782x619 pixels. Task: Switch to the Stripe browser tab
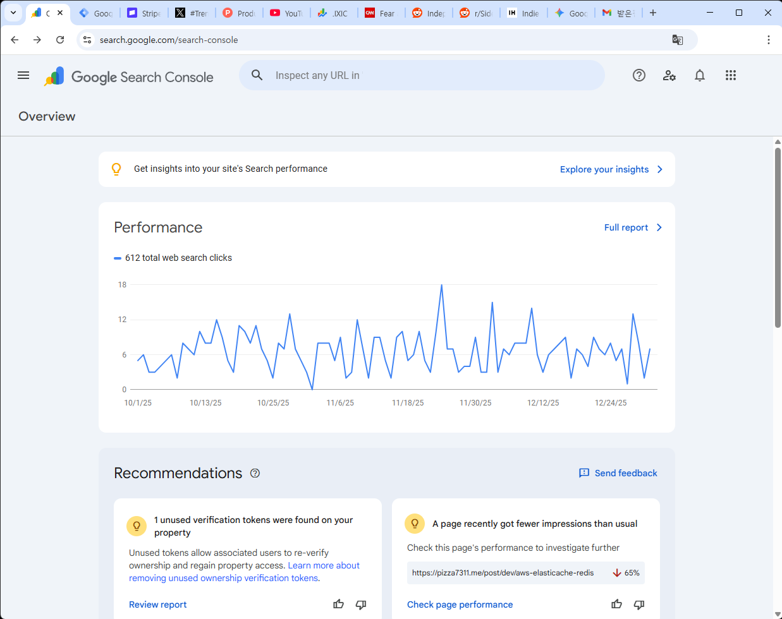144,13
